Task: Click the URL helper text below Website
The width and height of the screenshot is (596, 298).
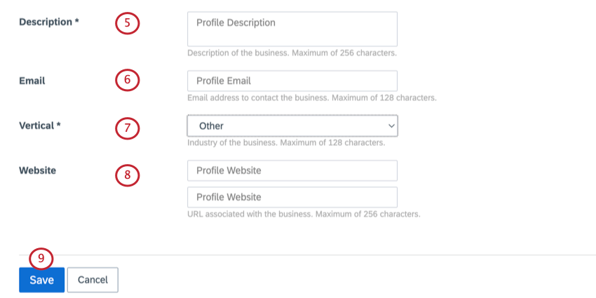Action: point(304,214)
